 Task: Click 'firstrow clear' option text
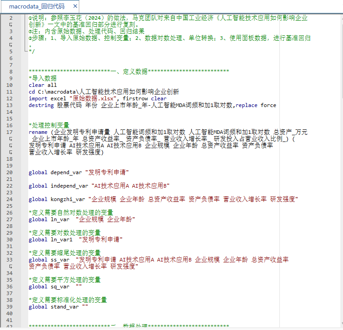point(144,99)
